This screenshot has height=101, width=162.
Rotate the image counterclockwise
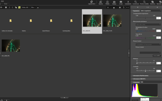coord(9,7)
